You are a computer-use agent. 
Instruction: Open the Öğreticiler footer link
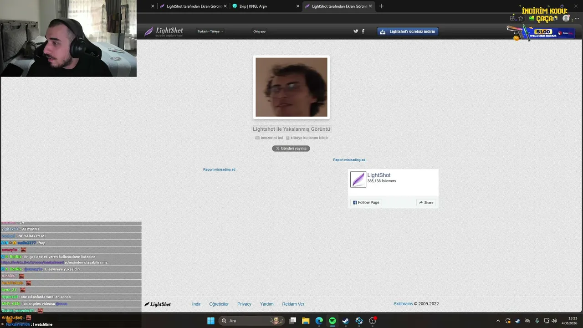pos(219,304)
